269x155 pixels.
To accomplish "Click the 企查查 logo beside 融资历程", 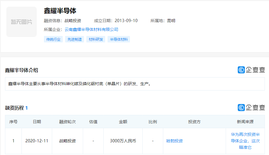I will [251, 108].
